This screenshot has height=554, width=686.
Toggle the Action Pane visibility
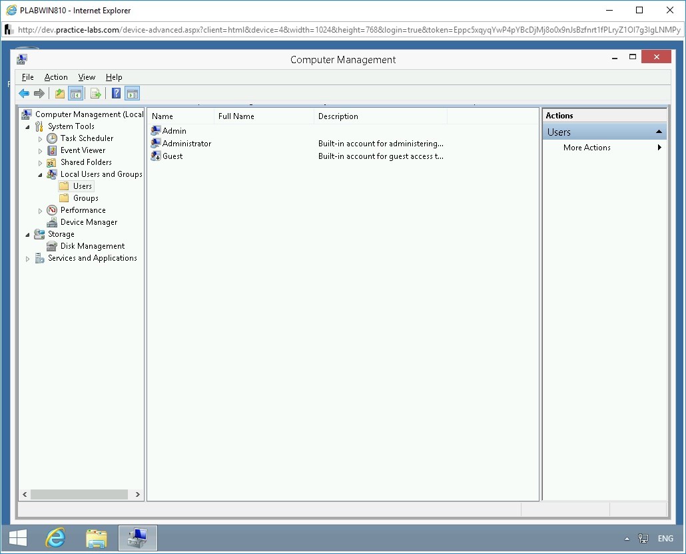[132, 93]
